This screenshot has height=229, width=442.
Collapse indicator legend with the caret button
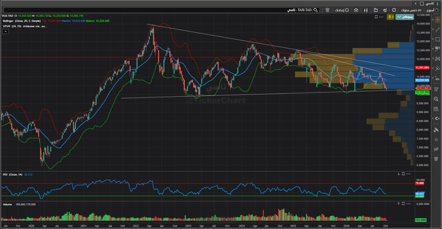click(5, 31)
